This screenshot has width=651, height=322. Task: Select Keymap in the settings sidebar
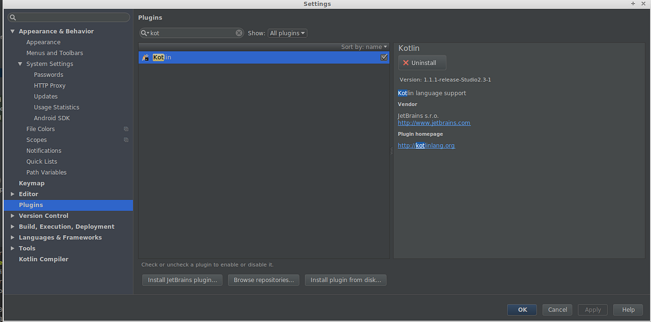[x=31, y=183]
